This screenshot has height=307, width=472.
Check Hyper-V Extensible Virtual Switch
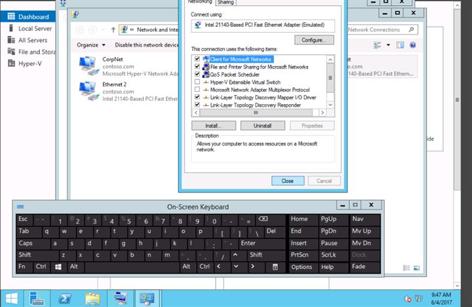197,82
